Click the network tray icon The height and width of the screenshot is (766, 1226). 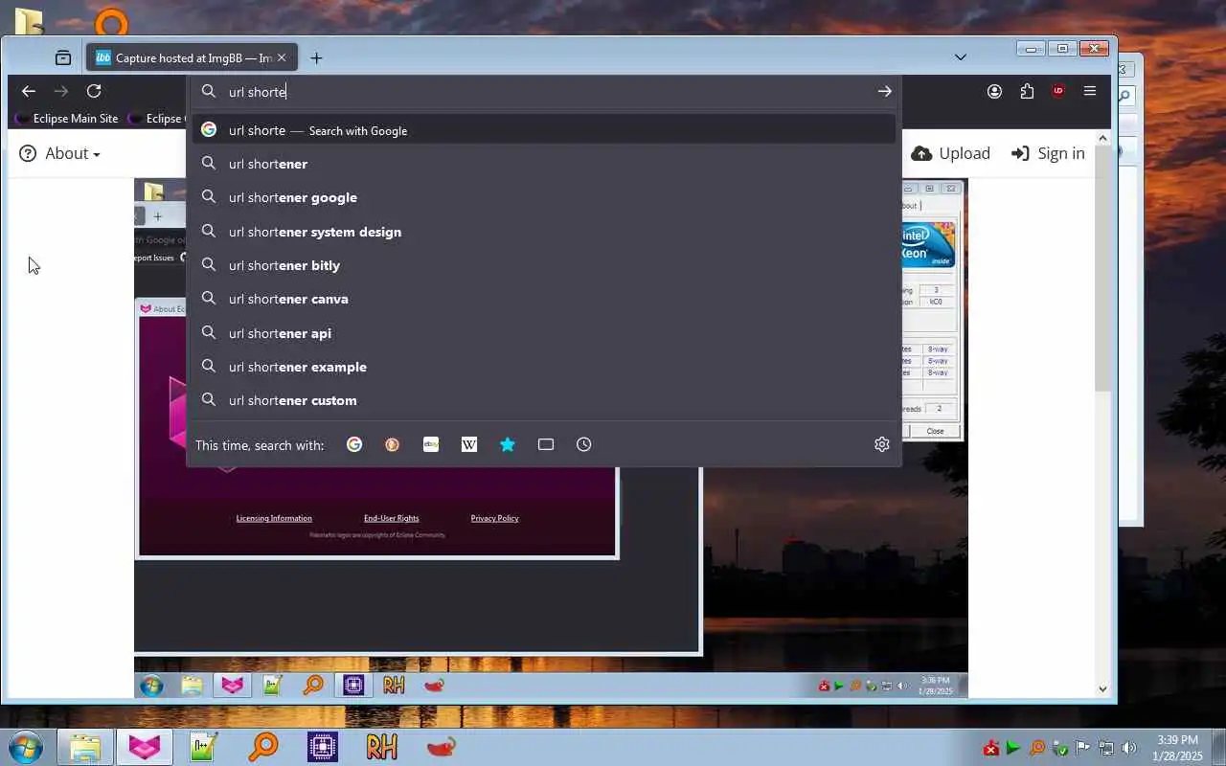[x=1106, y=748]
